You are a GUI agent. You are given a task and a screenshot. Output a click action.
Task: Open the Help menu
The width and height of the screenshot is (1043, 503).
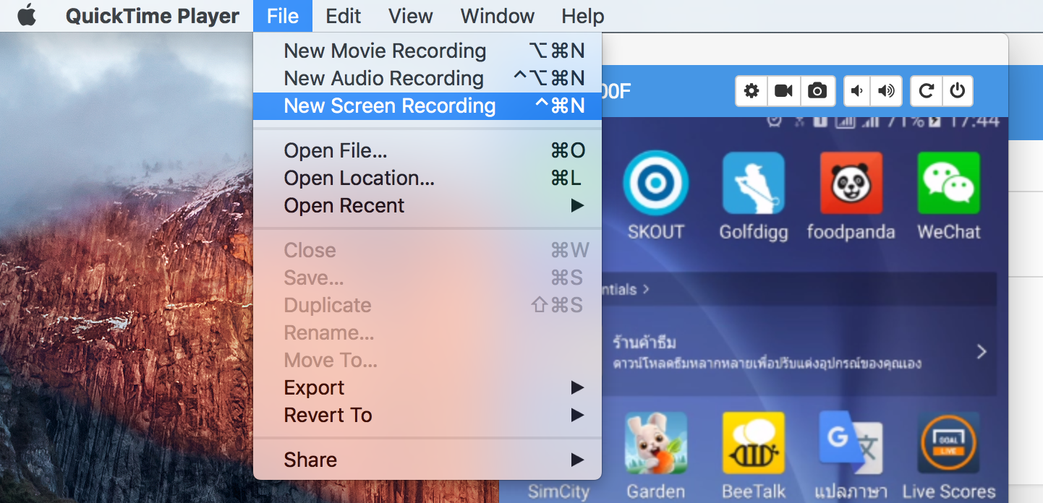click(x=583, y=16)
